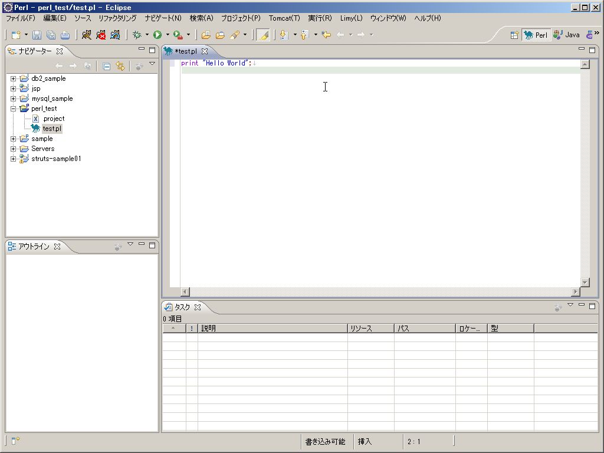Image resolution: width=604 pixels, height=453 pixels.
Task: Start Tomcat using the cat icon
Action: [87, 35]
